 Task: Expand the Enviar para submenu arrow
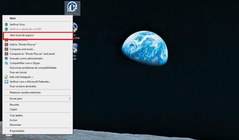pos(70,98)
